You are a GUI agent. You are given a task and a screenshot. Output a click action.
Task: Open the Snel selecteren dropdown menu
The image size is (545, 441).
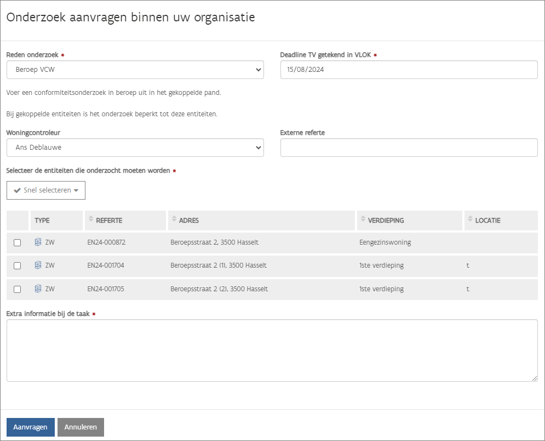pyautogui.click(x=46, y=190)
